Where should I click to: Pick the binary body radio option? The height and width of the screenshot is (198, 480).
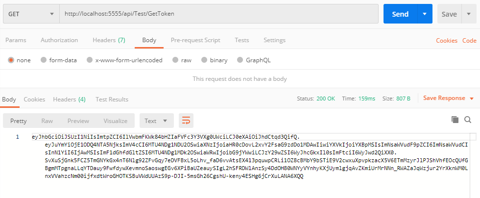click(204, 60)
